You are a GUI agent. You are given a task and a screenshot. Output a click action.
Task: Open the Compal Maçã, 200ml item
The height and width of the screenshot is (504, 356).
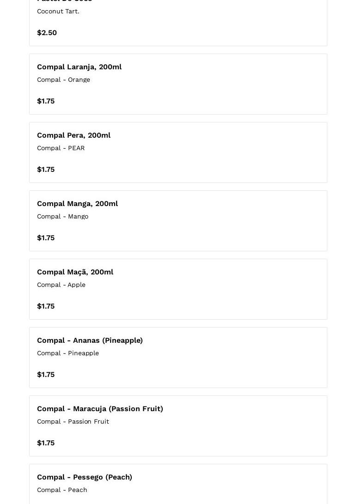coord(75,272)
